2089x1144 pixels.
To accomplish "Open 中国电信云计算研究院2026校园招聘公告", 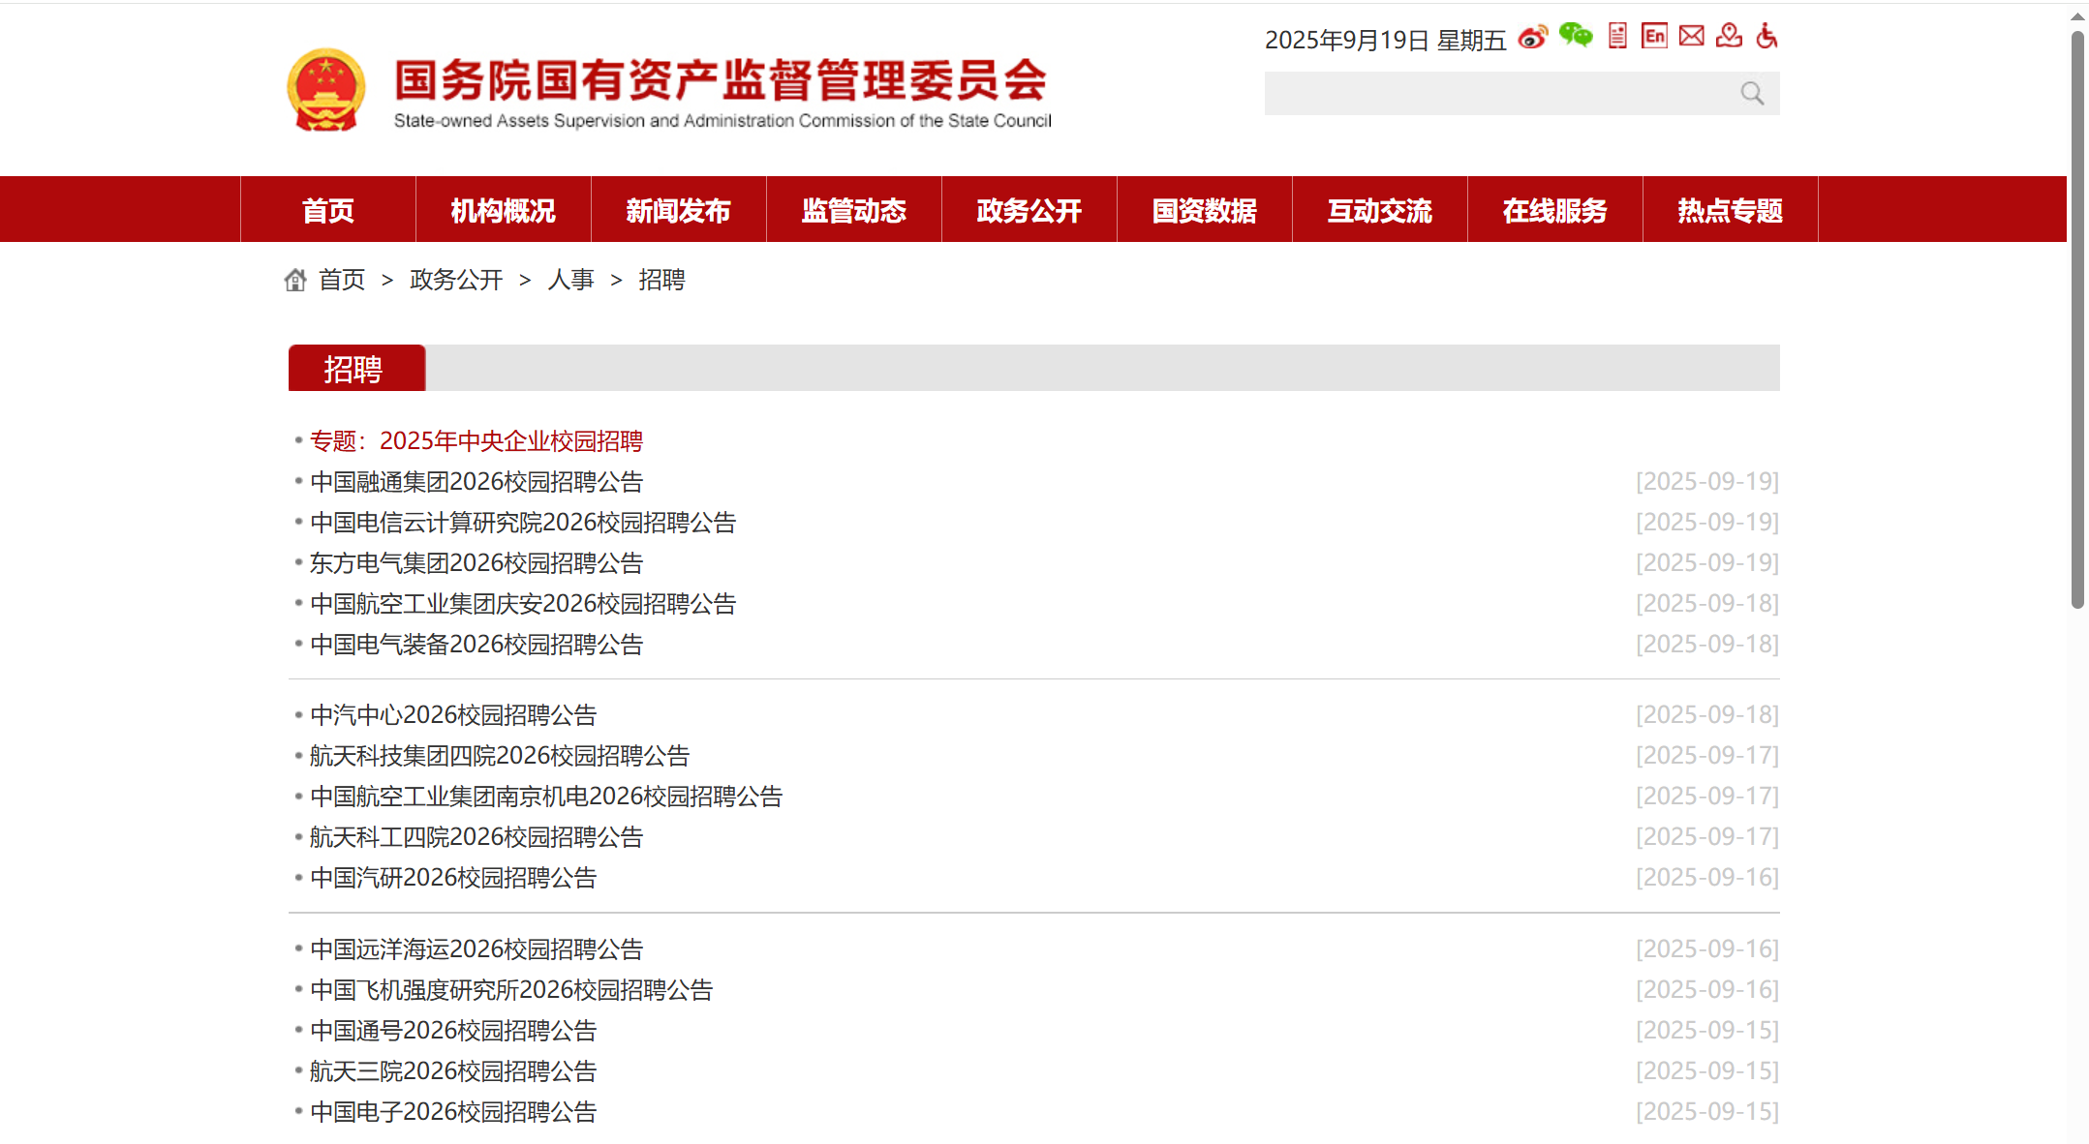I will click(523, 523).
